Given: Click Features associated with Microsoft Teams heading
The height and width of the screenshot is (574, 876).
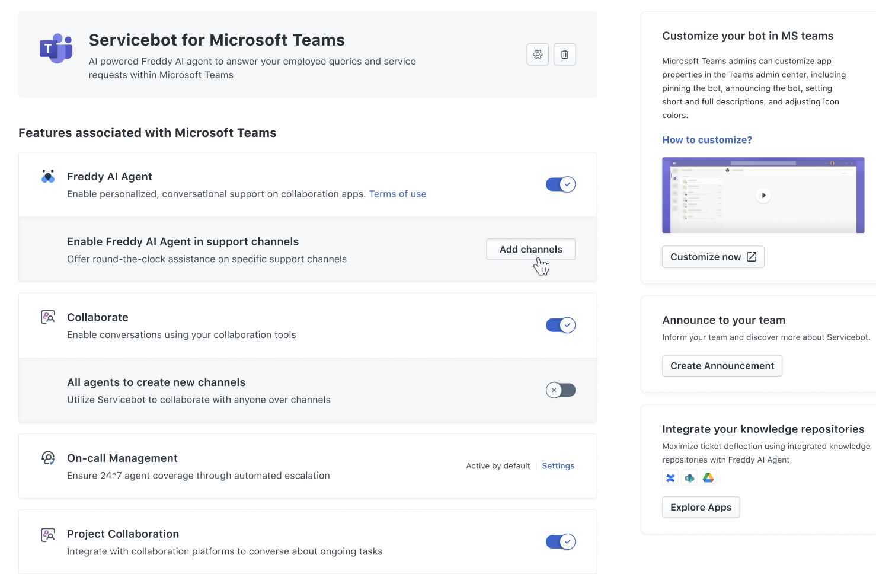Looking at the screenshot, I should pos(148,133).
